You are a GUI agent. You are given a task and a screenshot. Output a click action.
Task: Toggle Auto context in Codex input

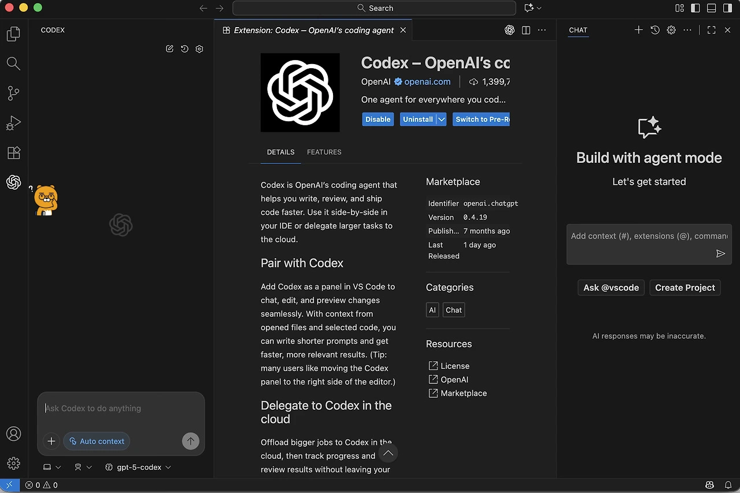point(97,441)
